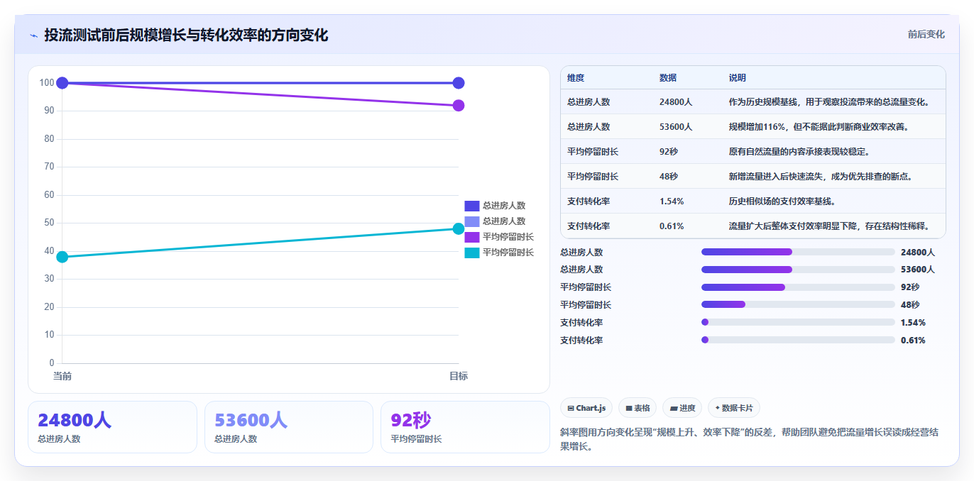
Task: Click the summary text starting with 斜率图用方向变化
Action: pyautogui.click(x=749, y=439)
